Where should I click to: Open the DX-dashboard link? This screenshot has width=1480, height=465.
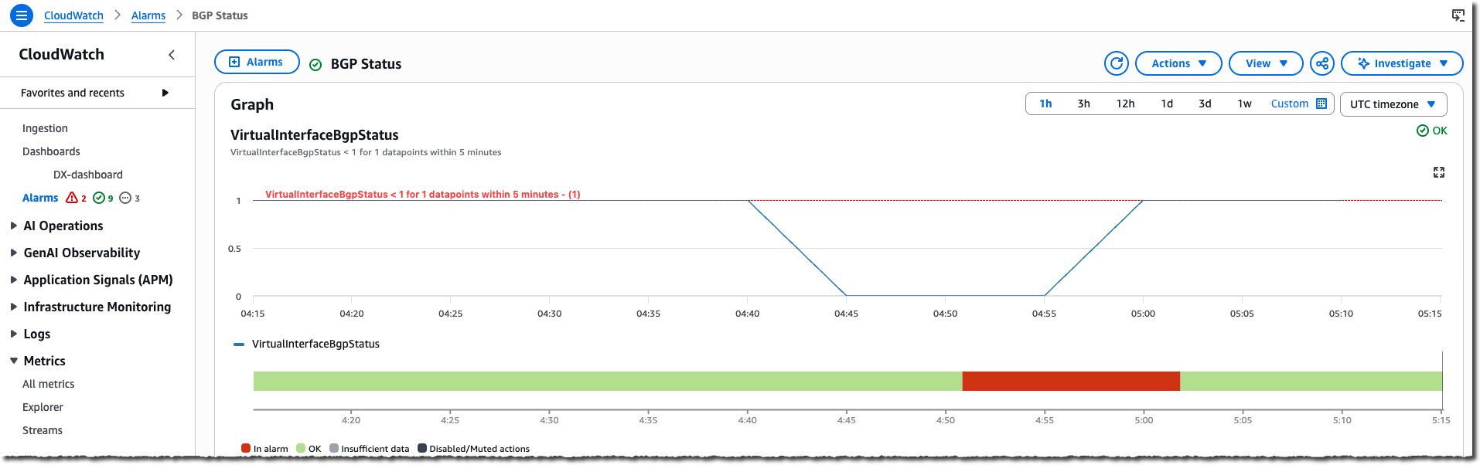coord(87,175)
